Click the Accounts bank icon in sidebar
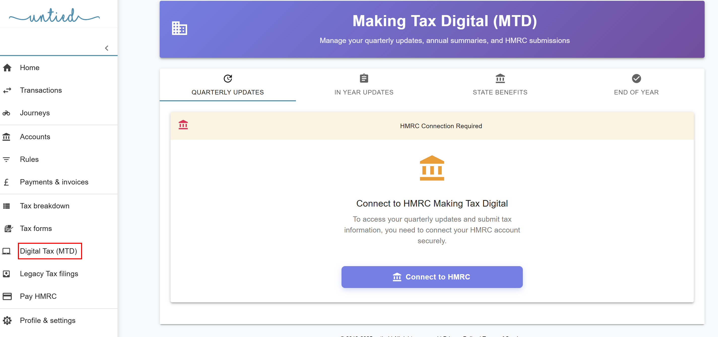 tap(6, 137)
